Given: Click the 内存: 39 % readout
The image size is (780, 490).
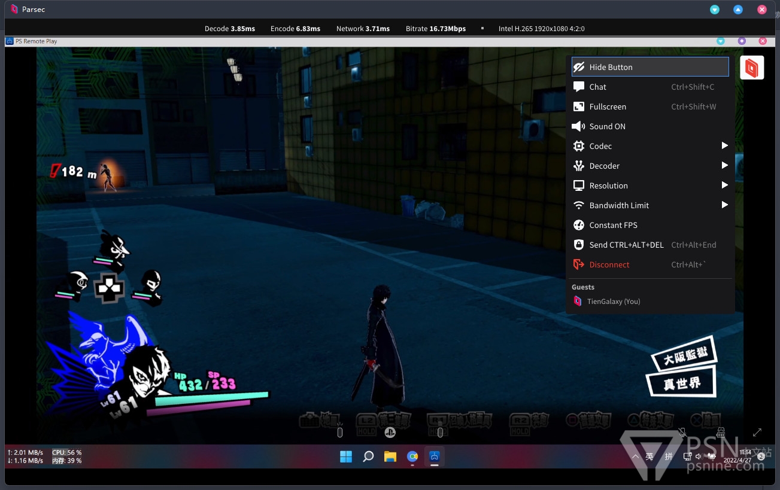Looking at the screenshot, I should coord(66,461).
